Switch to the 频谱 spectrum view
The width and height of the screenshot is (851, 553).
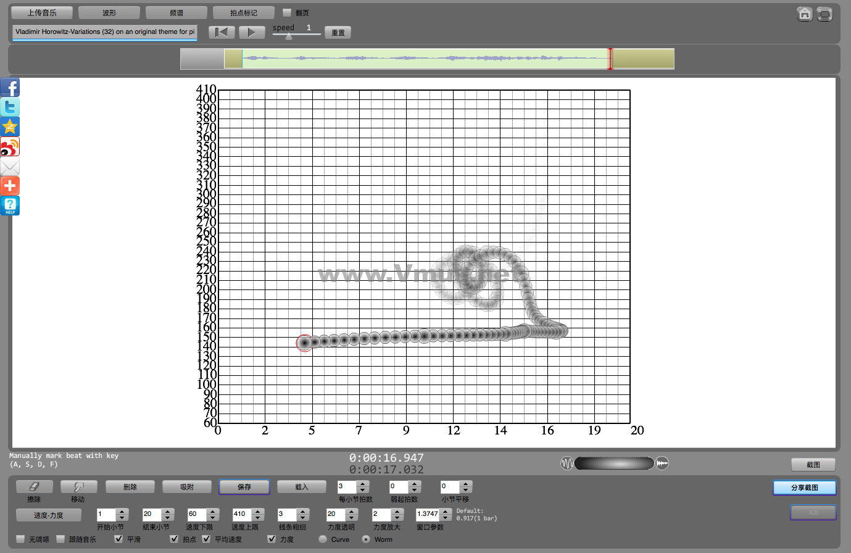(176, 13)
